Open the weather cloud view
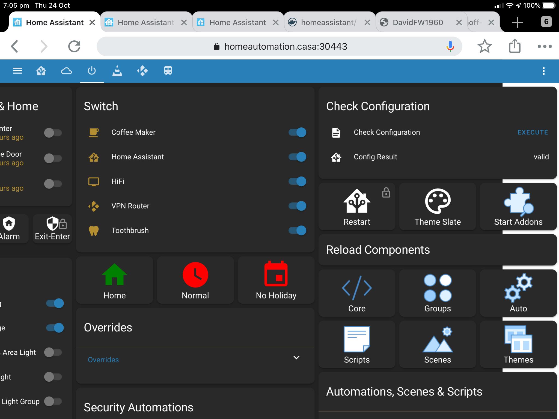Viewport: 559px width, 419px height. tap(66, 71)
